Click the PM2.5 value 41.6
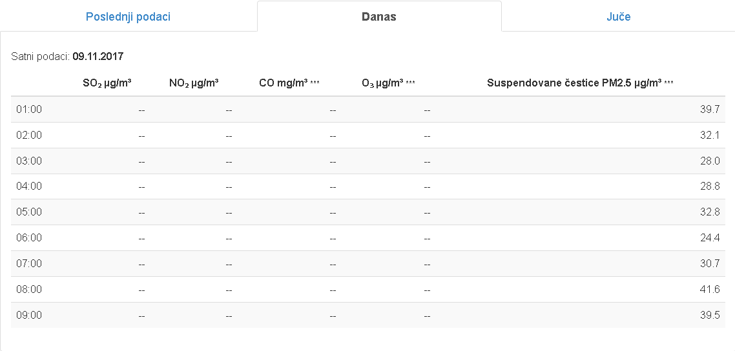 [x=710, y=289]
